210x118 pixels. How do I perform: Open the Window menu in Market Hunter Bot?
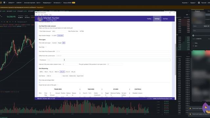pyautogui.click(x=46, y=15)
